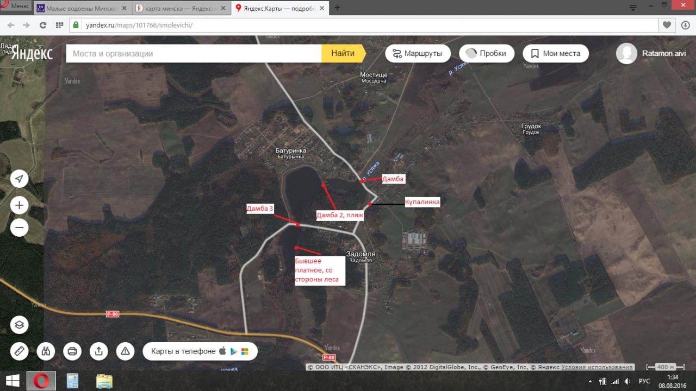Open File Explorer from the taskbar
Viewport: 696px width, 391px height.
tap(104, 381)
